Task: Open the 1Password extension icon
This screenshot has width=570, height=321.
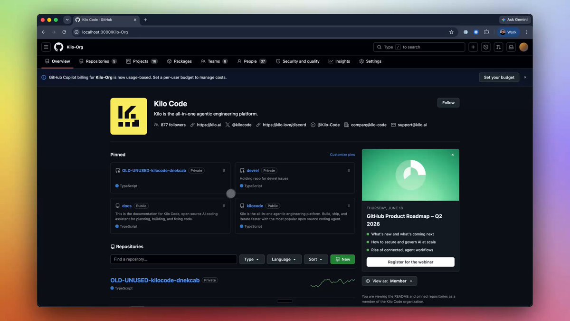Action: [465, 32]
